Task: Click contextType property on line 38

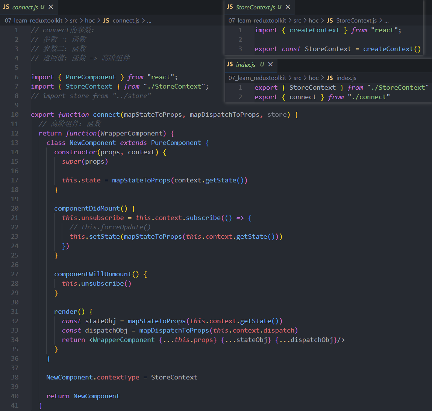Action: click(118, 378)
